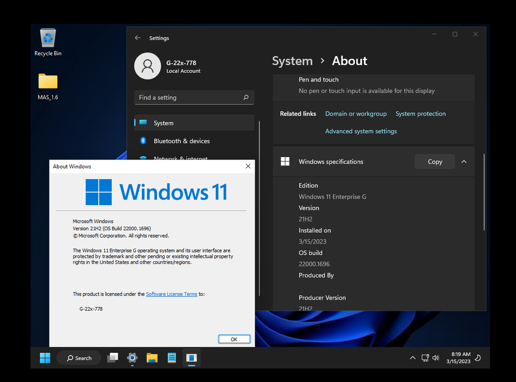Open Bluetooth & devices in sidebar
This screenshot has width=516, height=382.
[194, 141]
